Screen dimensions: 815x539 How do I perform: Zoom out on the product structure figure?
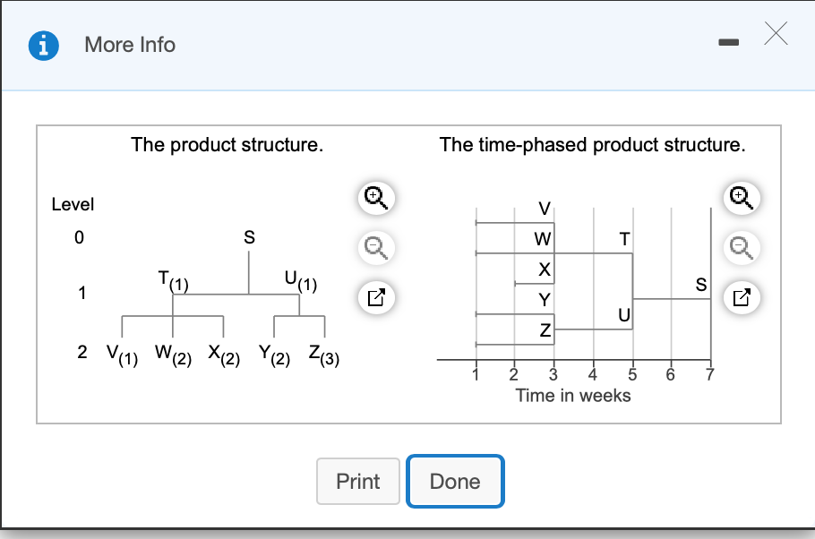coord(375,246)
